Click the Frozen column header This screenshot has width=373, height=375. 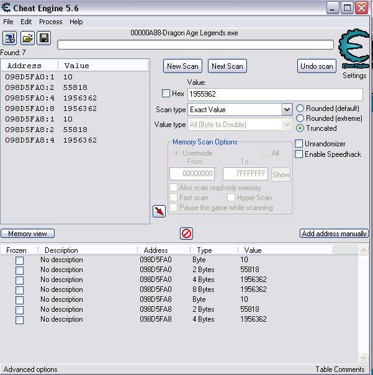19,250
